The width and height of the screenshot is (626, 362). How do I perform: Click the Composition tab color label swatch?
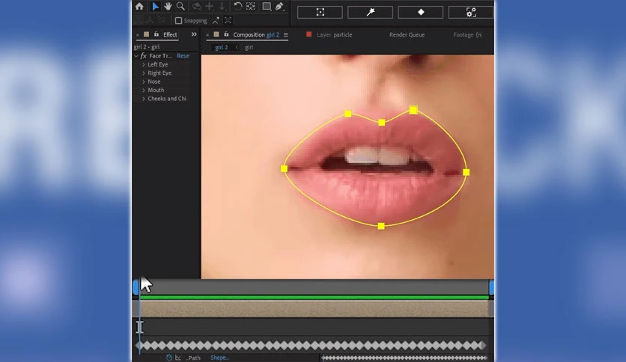(216, 34)
